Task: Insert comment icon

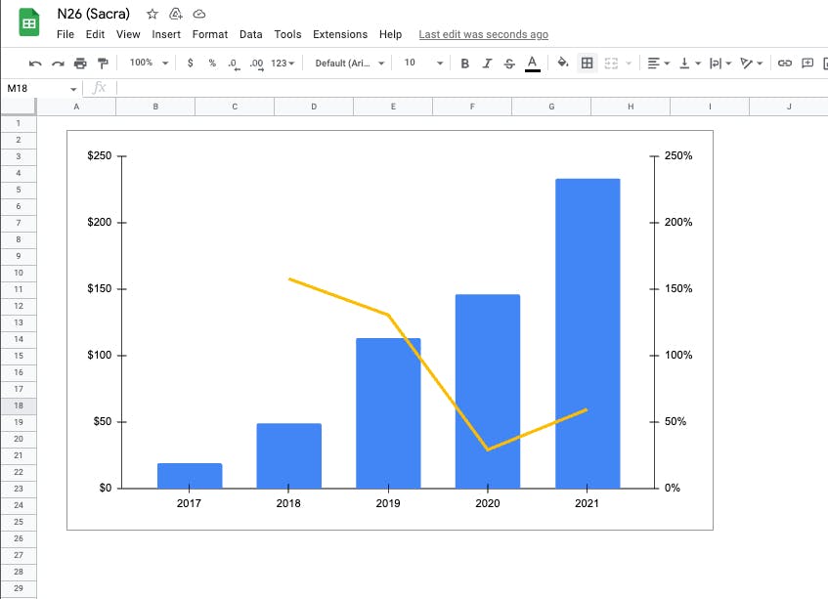Action: click(x=807, y=64)
